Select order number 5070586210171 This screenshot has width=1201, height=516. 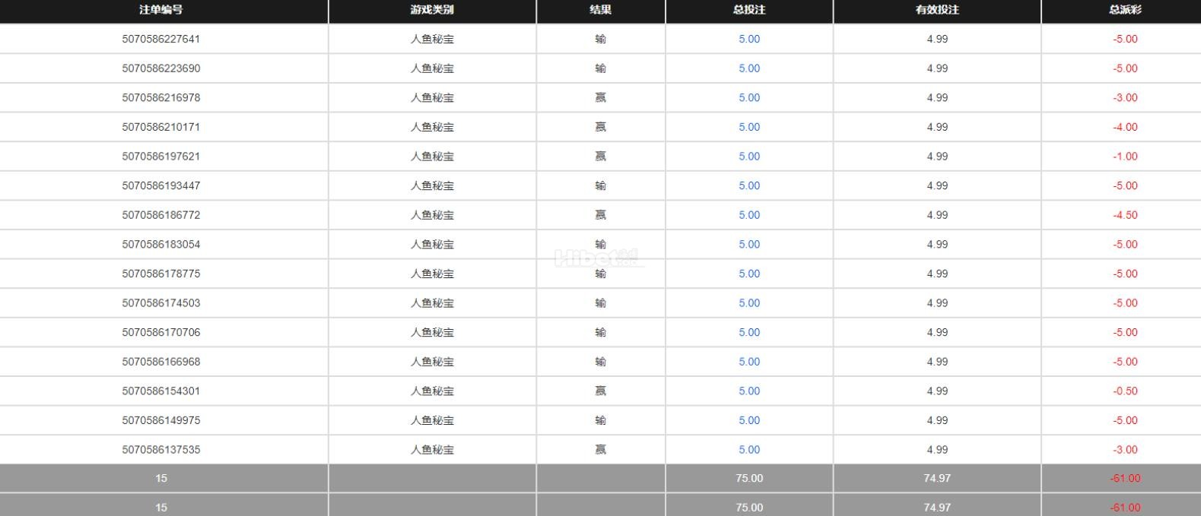coord(160,127)
